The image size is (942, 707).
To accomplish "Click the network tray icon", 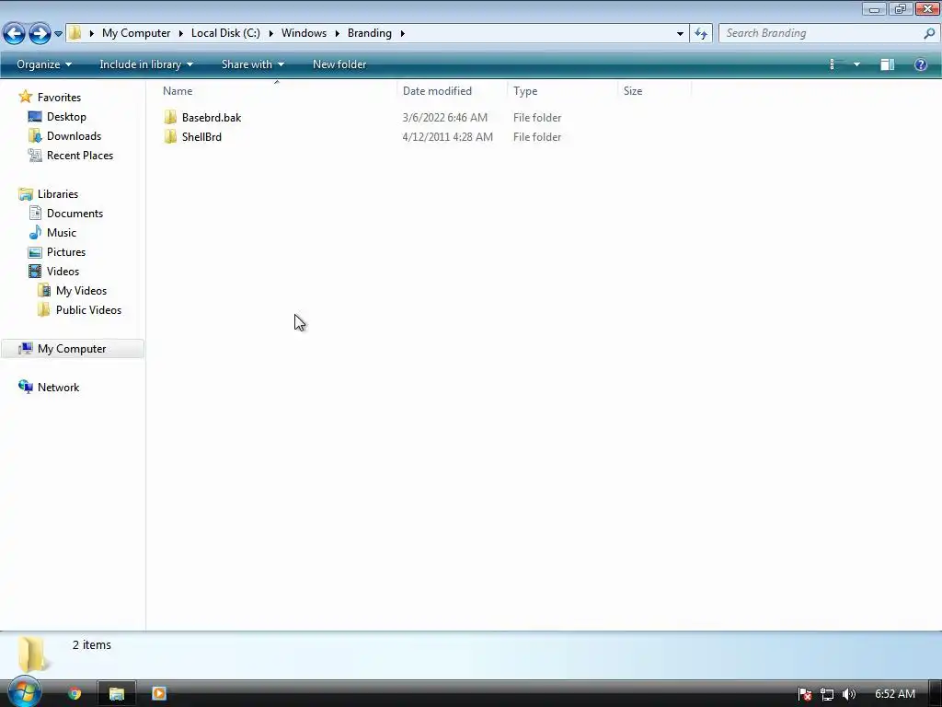I will point(827,694).
